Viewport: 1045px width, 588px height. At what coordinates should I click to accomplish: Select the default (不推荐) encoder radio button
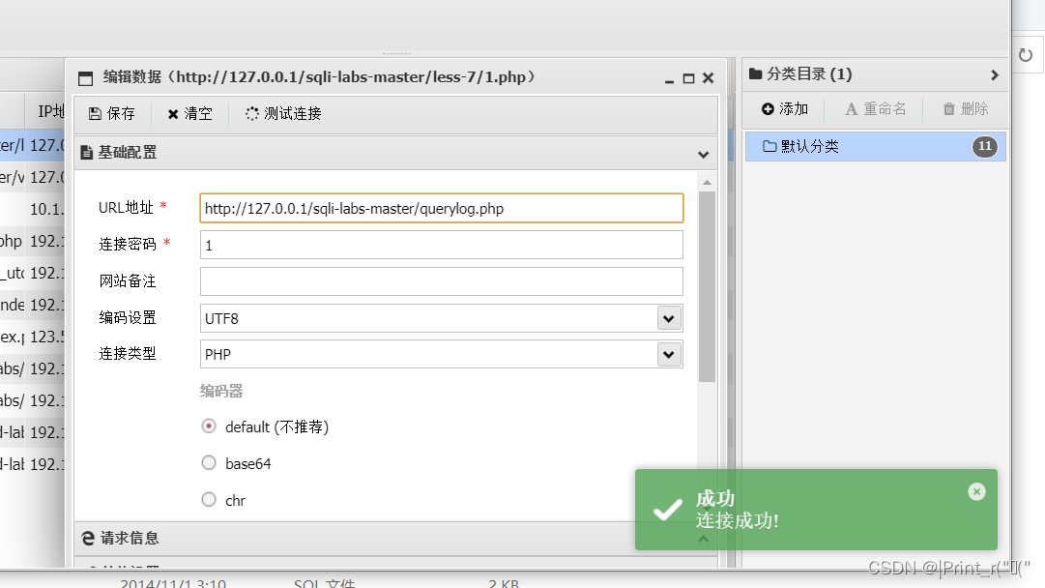click(208, 426)
